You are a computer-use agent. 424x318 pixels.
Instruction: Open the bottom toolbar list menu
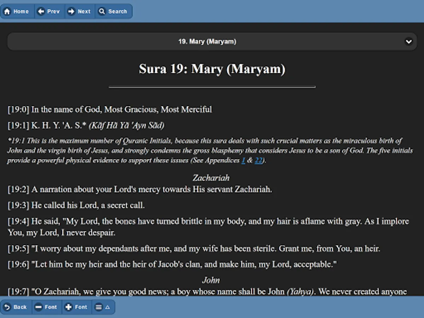(x=103, y=307)
